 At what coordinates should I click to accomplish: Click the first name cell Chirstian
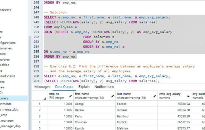(x=94, y=122)
